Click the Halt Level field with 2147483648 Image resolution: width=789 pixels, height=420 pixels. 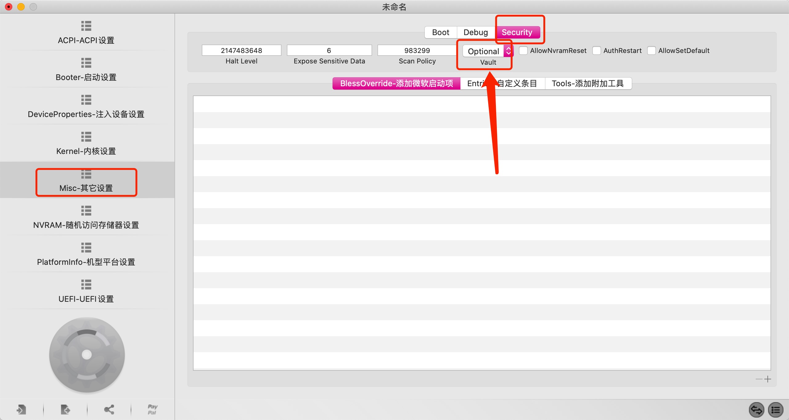pos(241,50)
